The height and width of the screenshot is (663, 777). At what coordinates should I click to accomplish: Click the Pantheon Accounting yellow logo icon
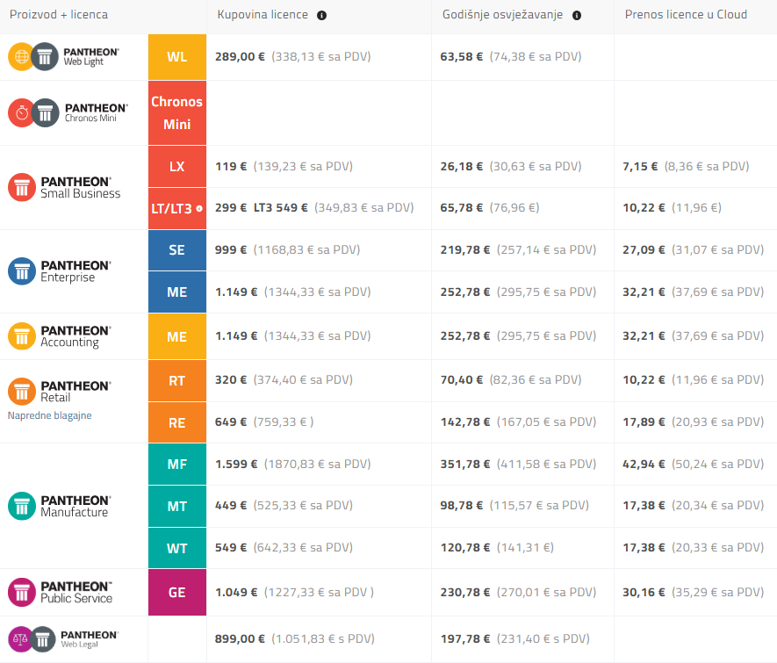[21, 336]
